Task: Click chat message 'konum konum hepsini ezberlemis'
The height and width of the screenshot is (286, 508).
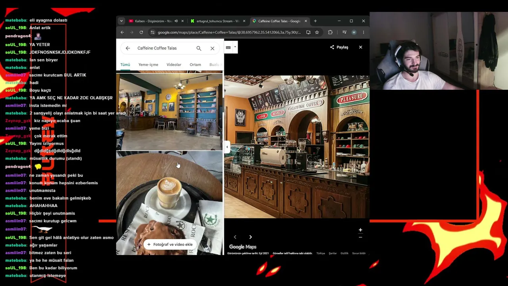Action: (x=63, y=183)
